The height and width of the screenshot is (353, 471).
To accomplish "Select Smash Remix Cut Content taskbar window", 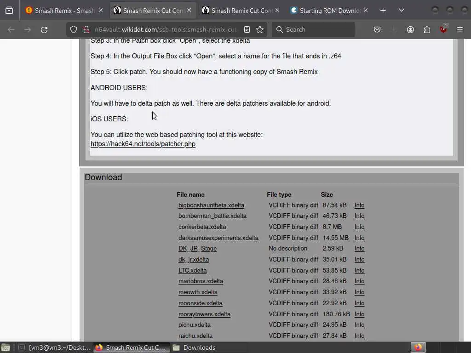I will click(131, 347).
